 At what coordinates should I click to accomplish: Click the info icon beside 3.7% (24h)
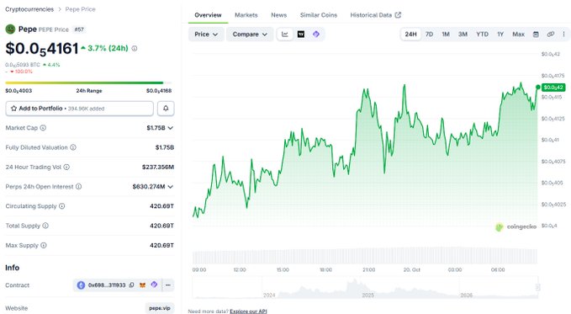click(x=135, y=49)
